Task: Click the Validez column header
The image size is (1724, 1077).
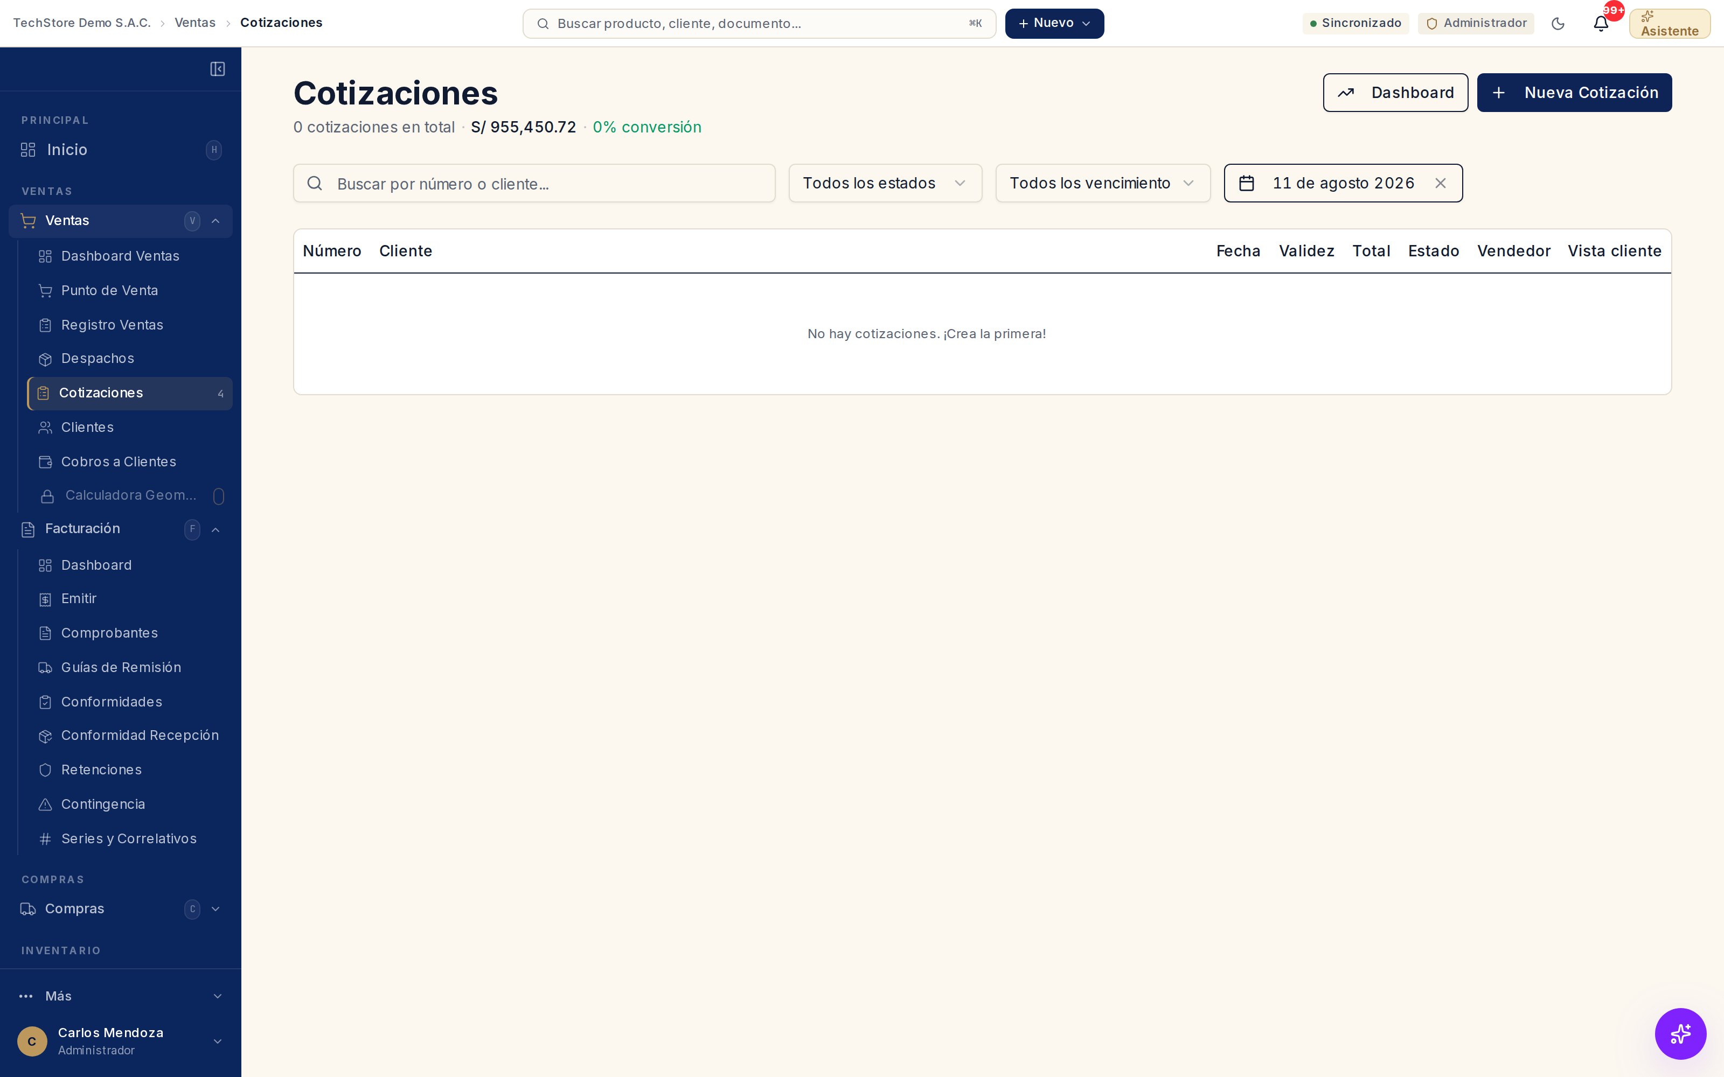Action: click(1306, 251)
